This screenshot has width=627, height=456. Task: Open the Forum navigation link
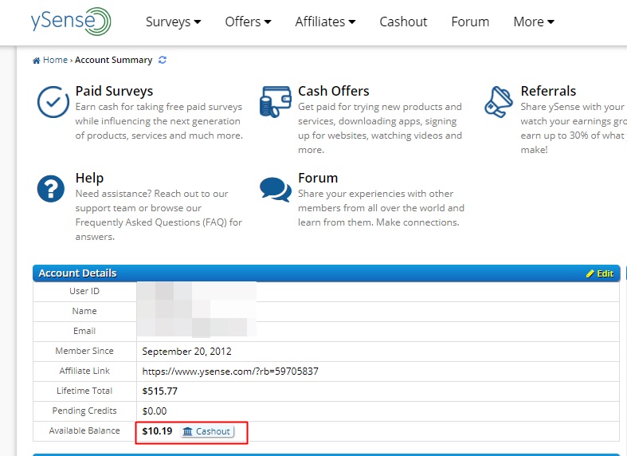470,22
